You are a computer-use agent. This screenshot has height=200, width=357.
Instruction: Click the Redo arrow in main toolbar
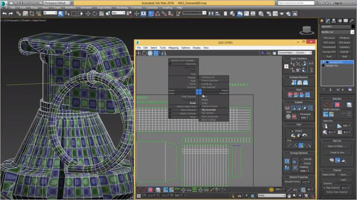coord(10,13)
